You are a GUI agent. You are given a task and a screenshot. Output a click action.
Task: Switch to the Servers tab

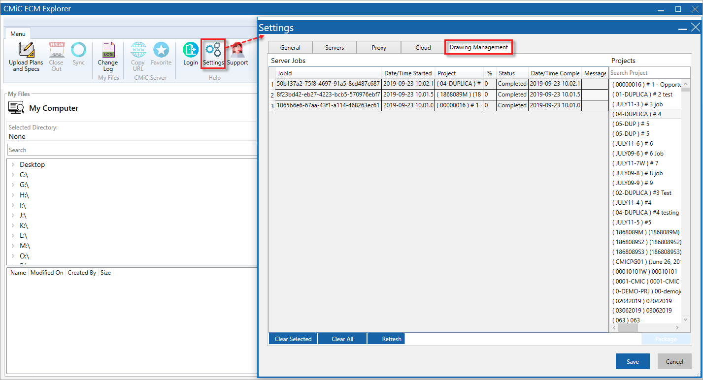pyautogui.click(x=335, y=47)
